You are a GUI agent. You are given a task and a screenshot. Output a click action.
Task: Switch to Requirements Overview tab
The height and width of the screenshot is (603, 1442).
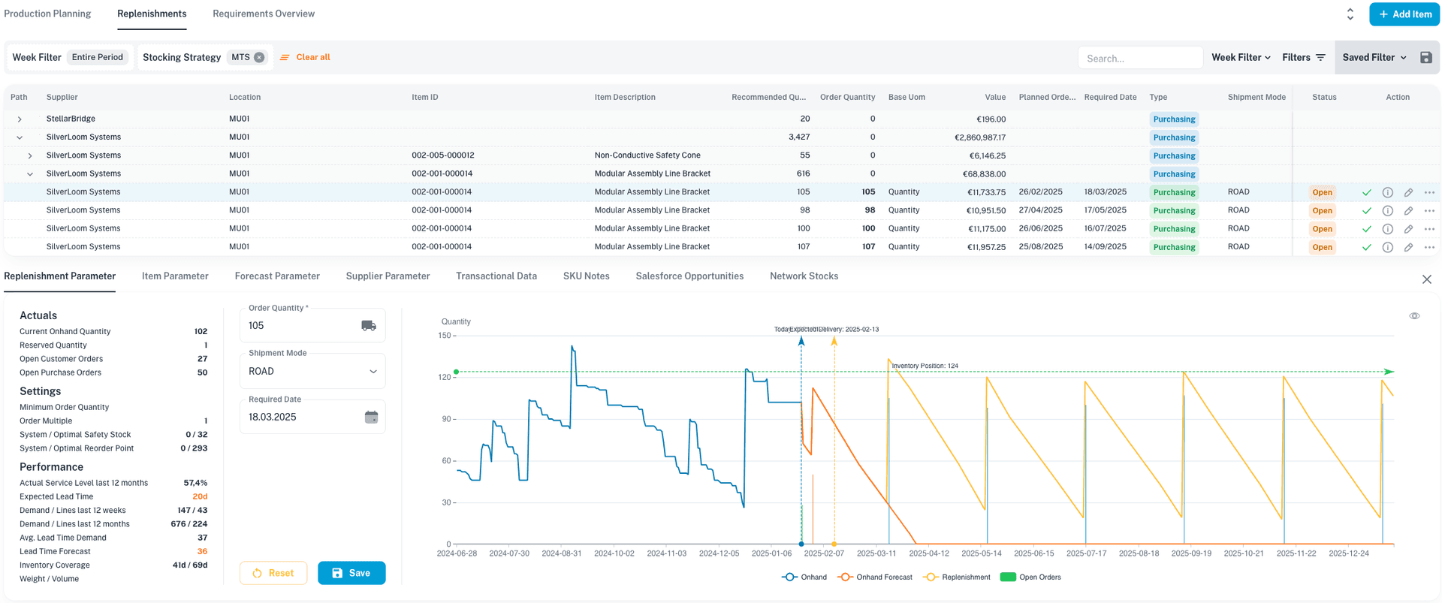(264, 14)
